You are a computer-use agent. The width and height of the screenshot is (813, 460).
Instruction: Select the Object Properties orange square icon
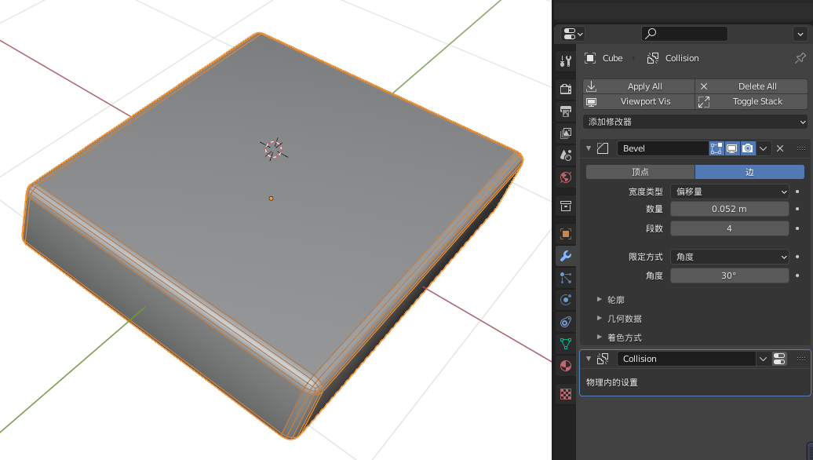click(565, 232)
